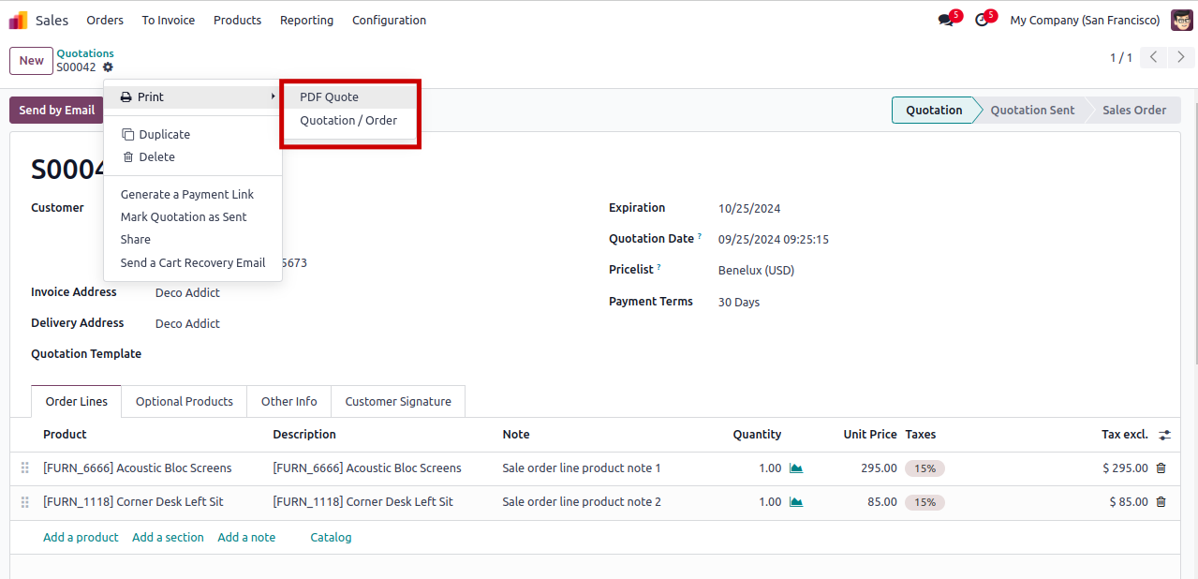Select PDF Quote print option
This screenshot has height=579, width=1198.
pos(329,97)
